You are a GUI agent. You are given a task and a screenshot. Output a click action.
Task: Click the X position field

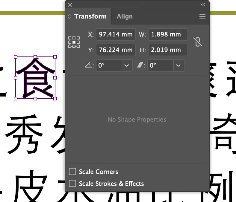[x=116, y=34]
